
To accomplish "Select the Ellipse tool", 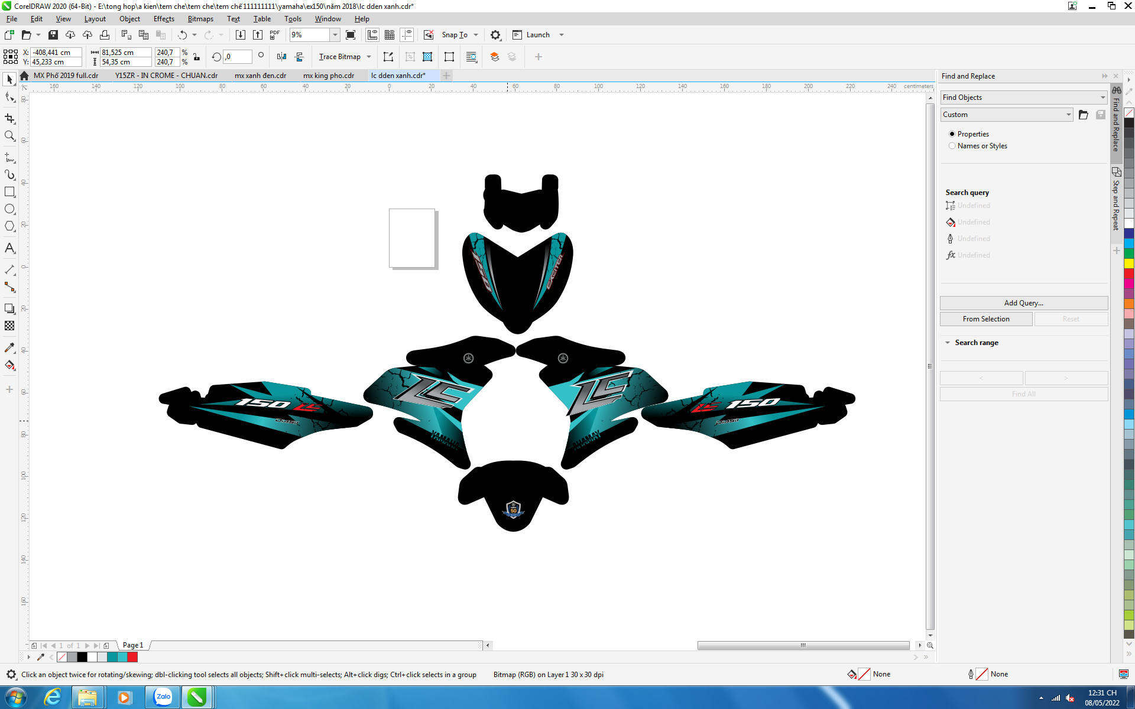I will point(9,209).
